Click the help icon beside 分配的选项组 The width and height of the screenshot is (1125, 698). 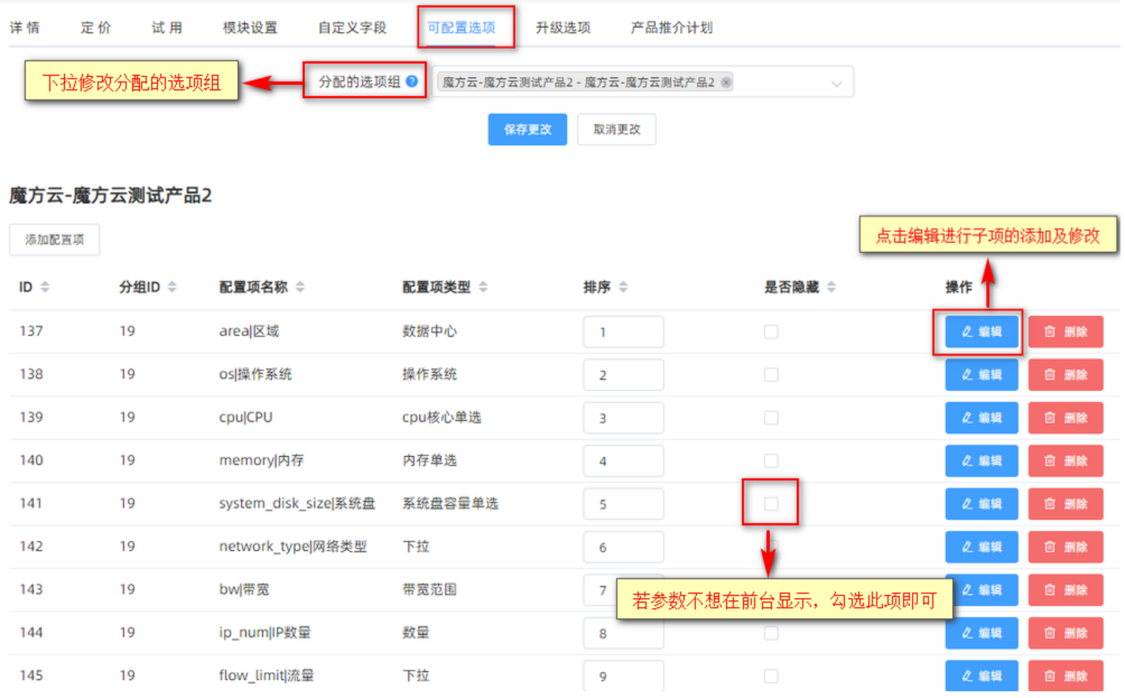412,81
